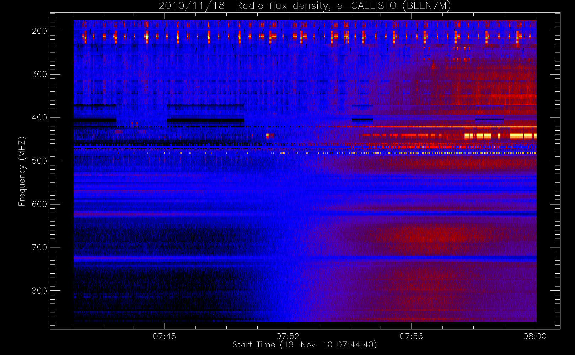Click the 600 frequency axis label
The width and height of the screenshot is (575, 355).
tap(39, 204)
